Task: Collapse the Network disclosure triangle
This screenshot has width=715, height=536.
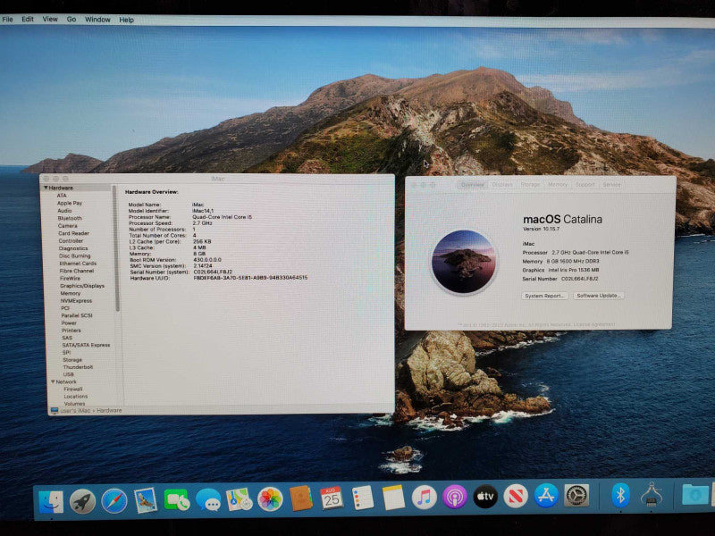Action: pyautogui.click(x=53, y=381)
